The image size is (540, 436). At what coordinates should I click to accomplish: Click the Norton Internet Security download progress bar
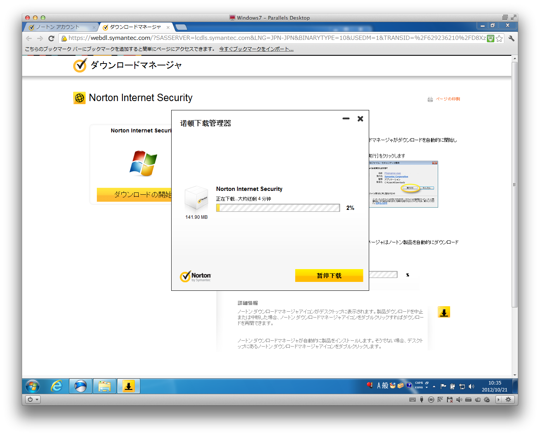click(x=278, y=208)
